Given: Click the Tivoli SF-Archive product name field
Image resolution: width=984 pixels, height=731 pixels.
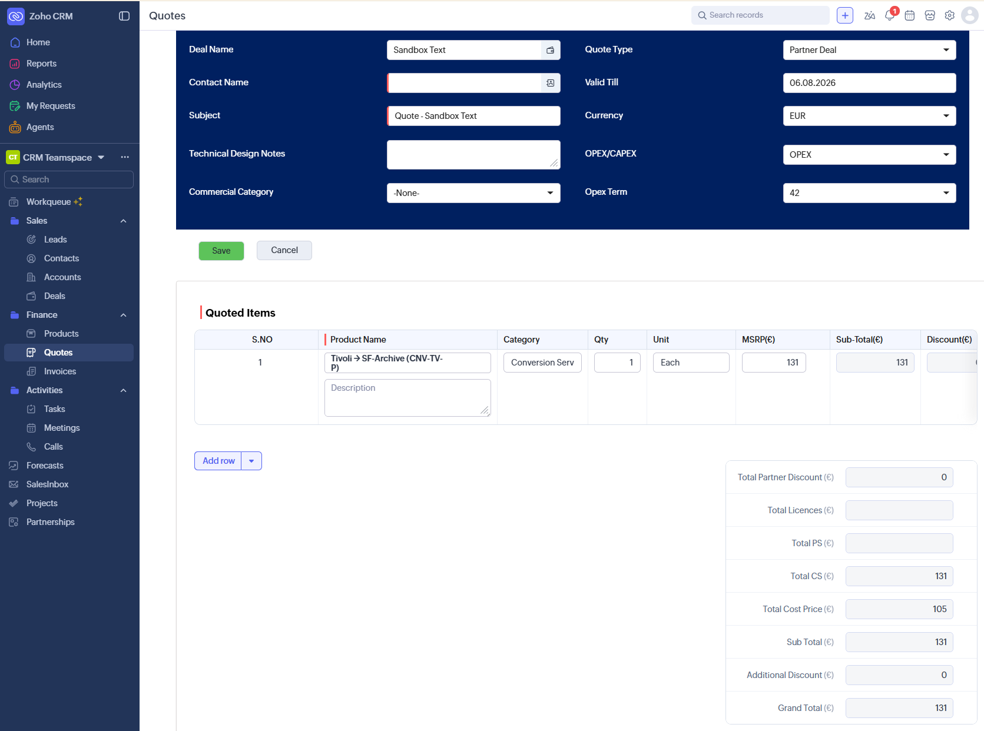Looking at the screenshot, I should pyautogui.click(x=407, y=363).
